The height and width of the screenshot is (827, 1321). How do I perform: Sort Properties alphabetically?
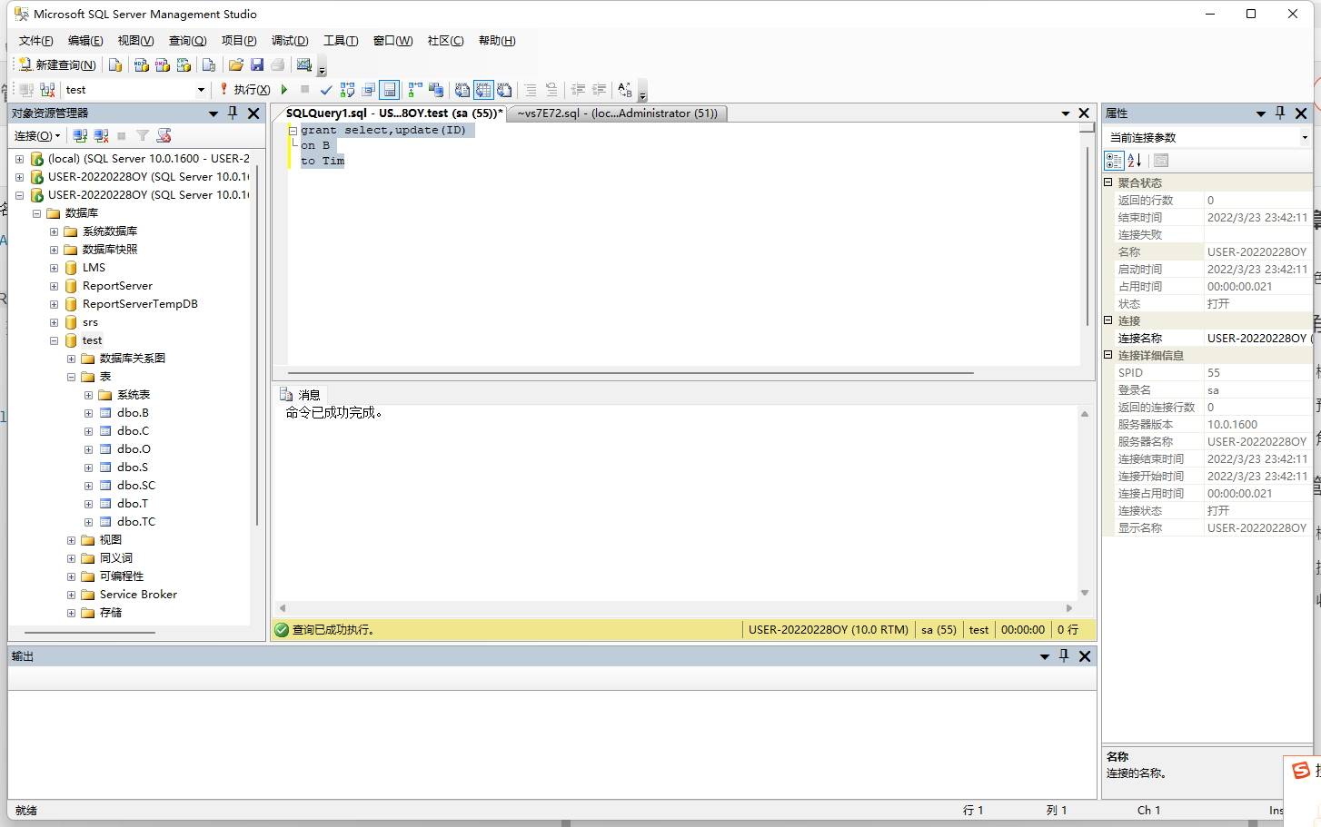pyautogui.click(x=1135, y=161)
